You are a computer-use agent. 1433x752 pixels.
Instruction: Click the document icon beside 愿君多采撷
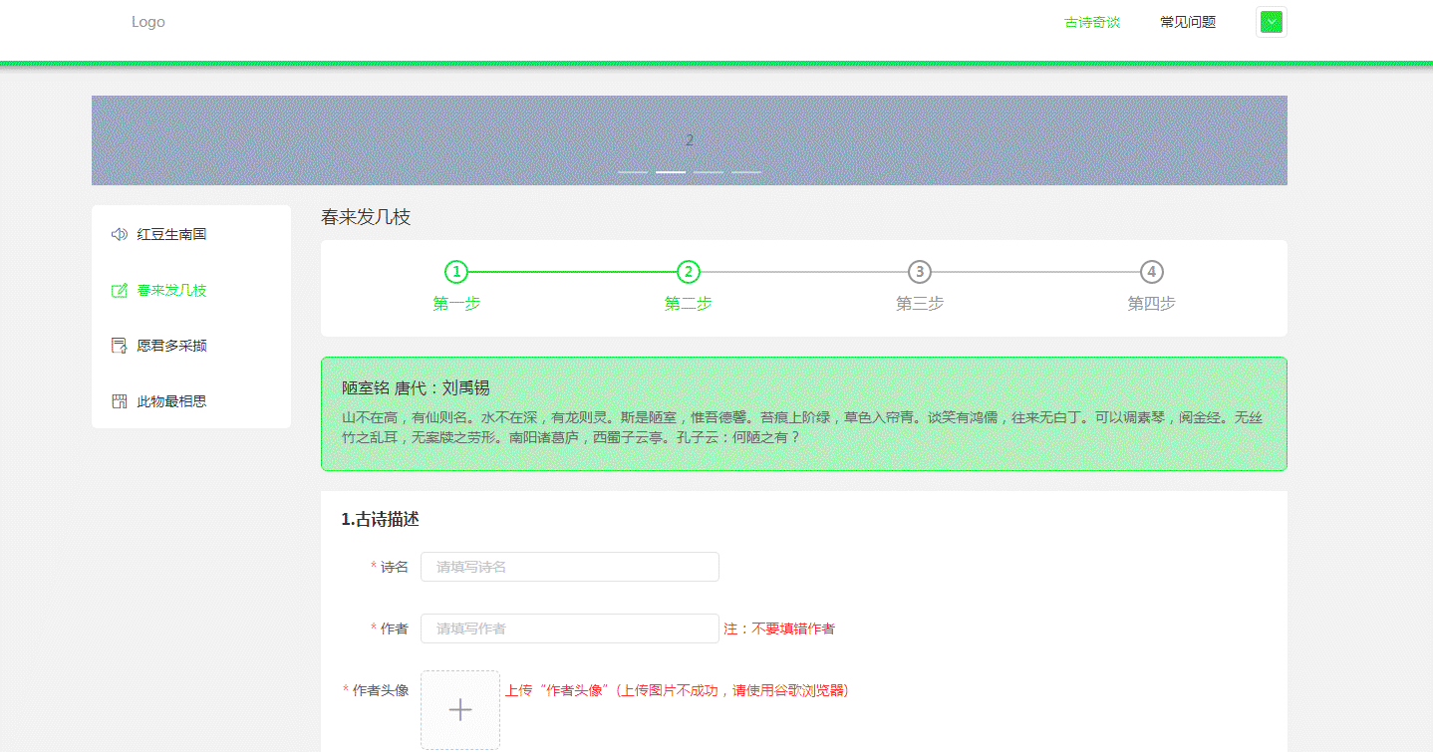pyautogui.click(x=120, y=346)
